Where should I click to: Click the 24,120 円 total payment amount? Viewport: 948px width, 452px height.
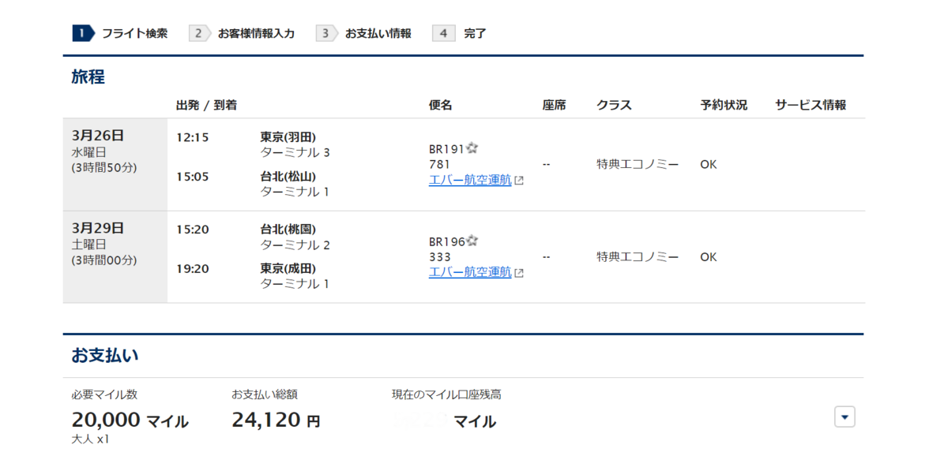276,420
